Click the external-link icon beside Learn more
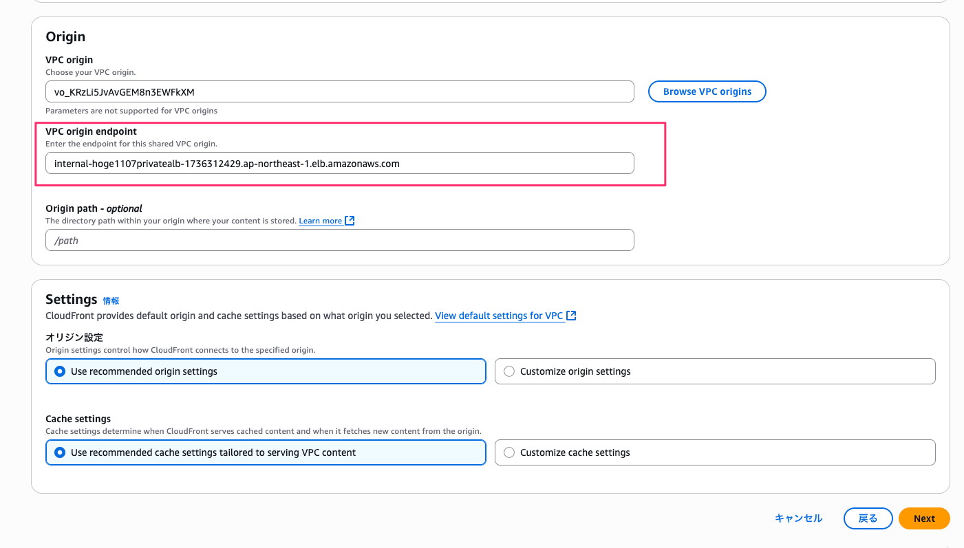The height and width of the screenshot is (548, 964). click(350, 221)
